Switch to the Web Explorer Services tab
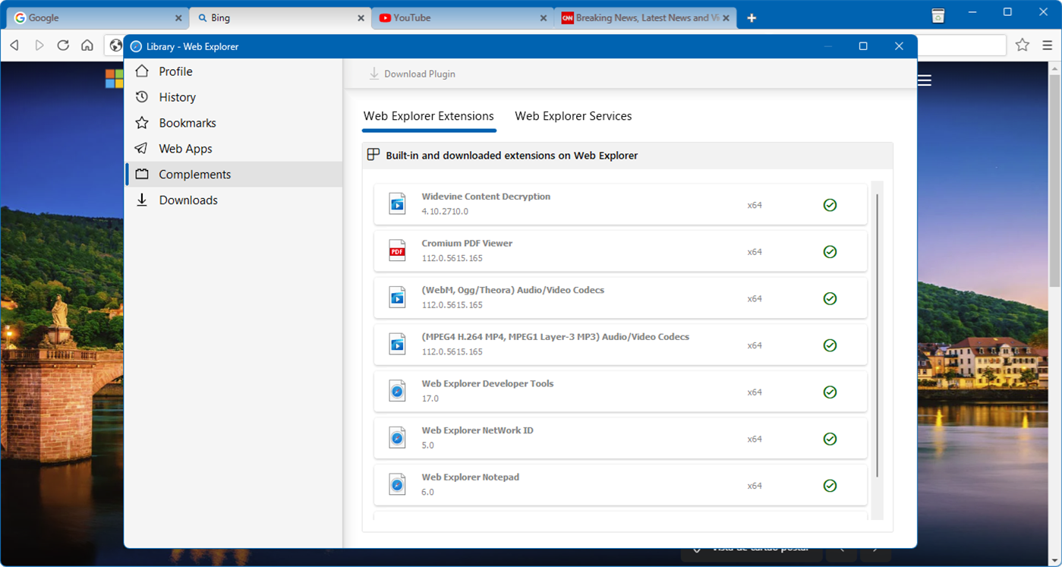1062x567 pixels. [573, 115]
